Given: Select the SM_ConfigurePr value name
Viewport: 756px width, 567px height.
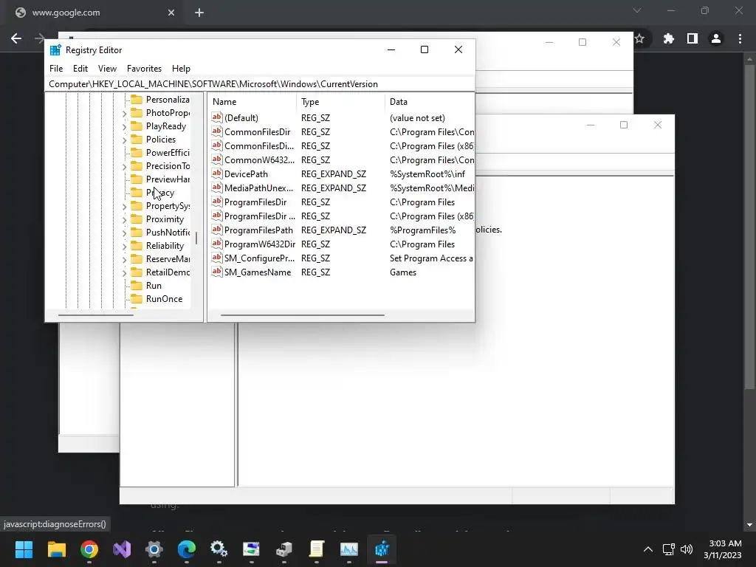Looking at the screenshot, I should point(259,258).
